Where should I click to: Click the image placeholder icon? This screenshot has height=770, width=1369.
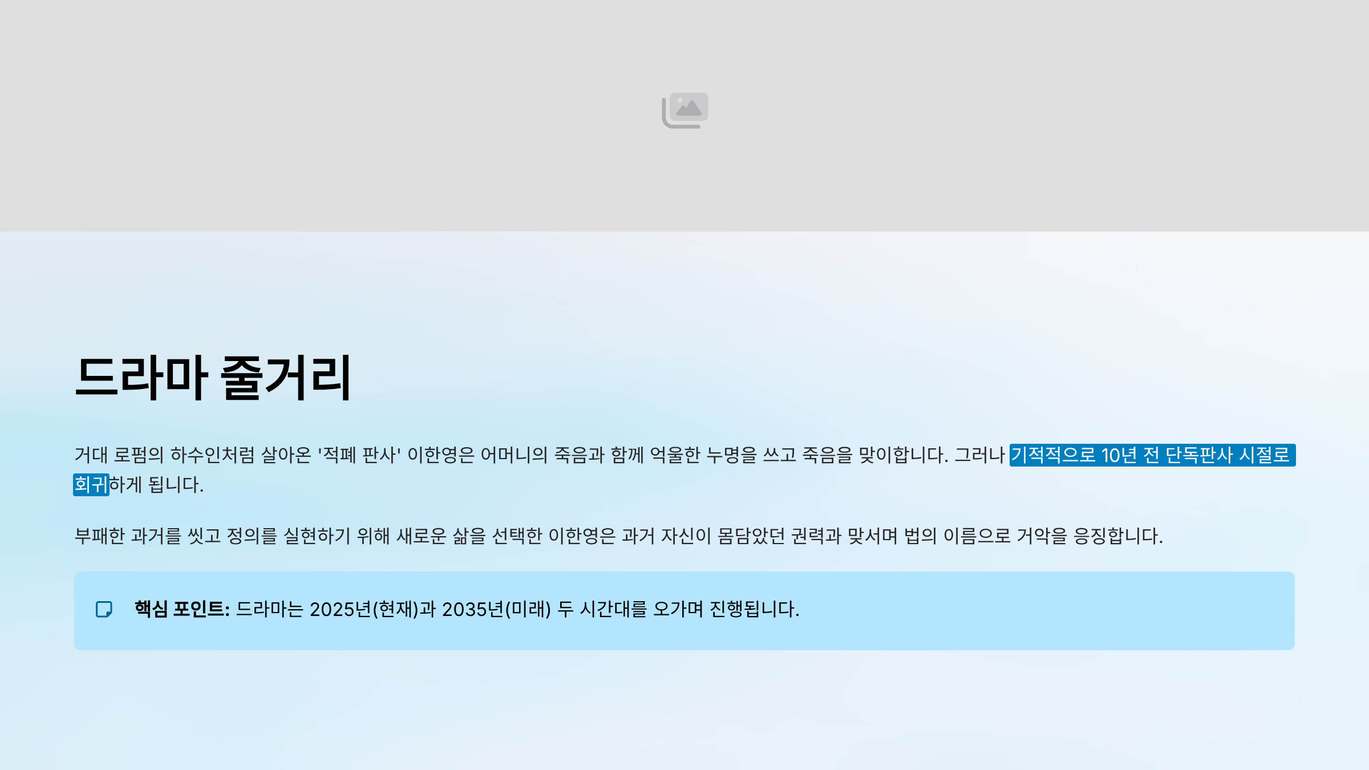pos(684,110)
